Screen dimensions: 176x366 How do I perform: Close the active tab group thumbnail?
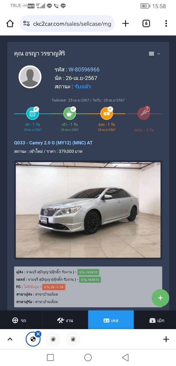[x=38, y=334]
